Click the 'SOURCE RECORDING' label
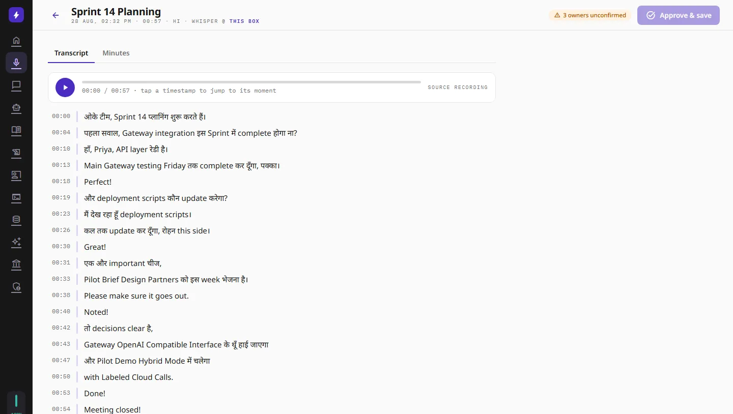The image size is (733, 414). [x=458, y=87]
